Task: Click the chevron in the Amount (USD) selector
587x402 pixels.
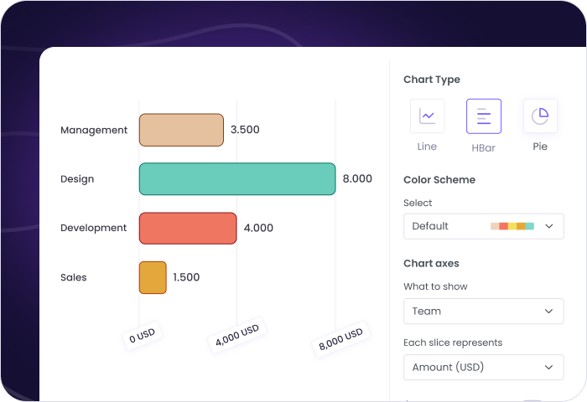Action: [548, 367]
